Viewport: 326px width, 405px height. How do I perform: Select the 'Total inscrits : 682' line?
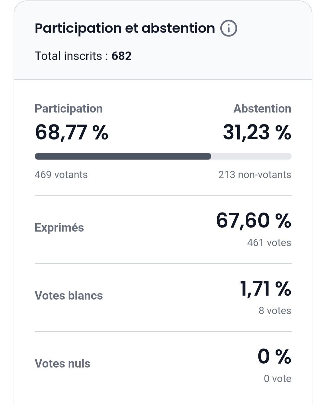[83, 56]
